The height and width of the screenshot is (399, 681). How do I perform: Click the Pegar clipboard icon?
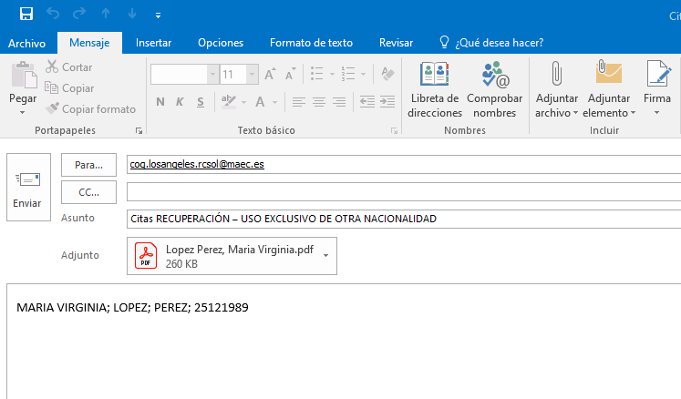tap(24, 75)
